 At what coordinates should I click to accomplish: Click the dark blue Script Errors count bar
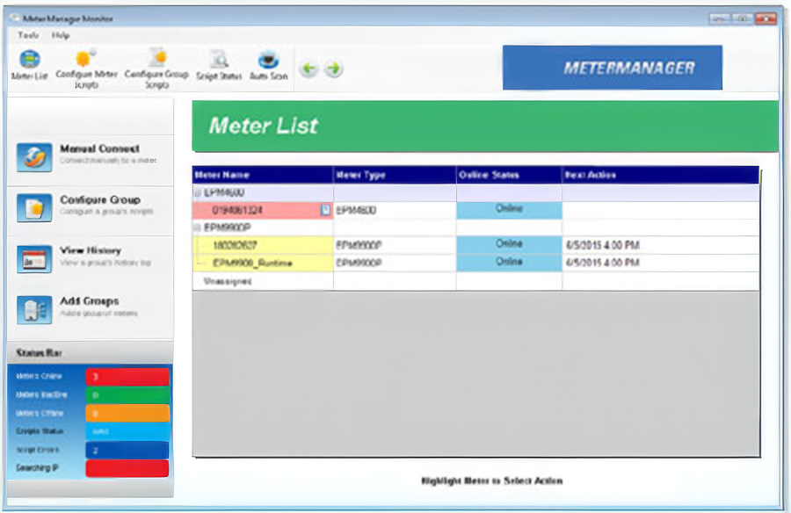click(x=127, y=450)
